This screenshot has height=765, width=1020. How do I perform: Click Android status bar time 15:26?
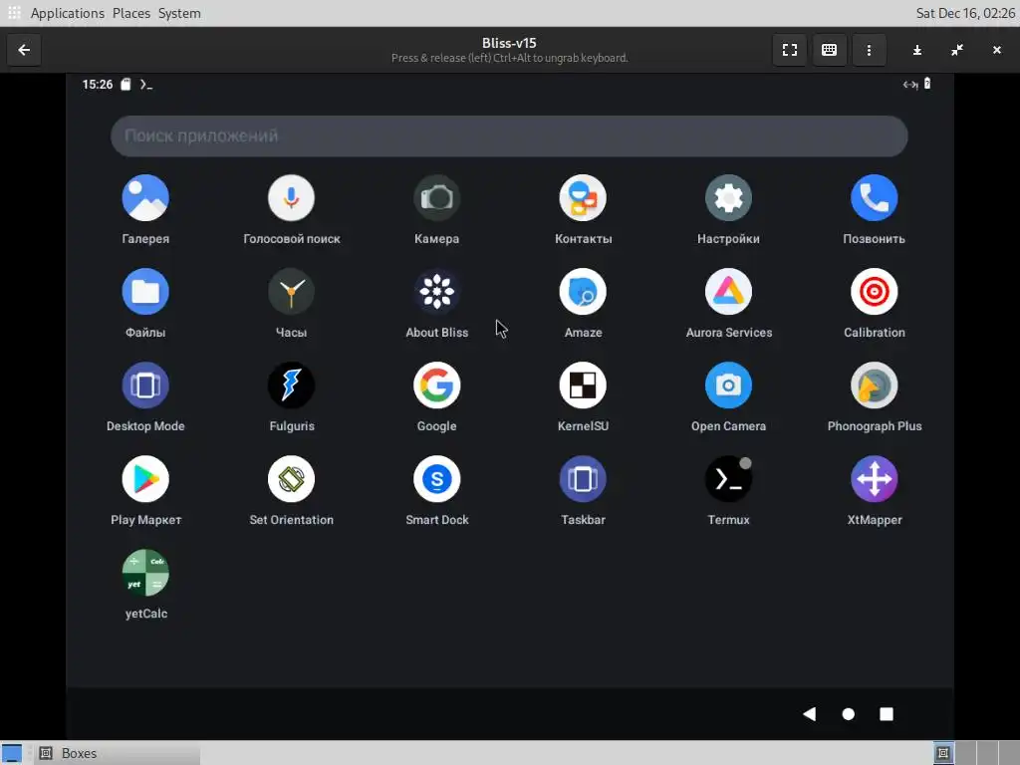pos(98,85)
